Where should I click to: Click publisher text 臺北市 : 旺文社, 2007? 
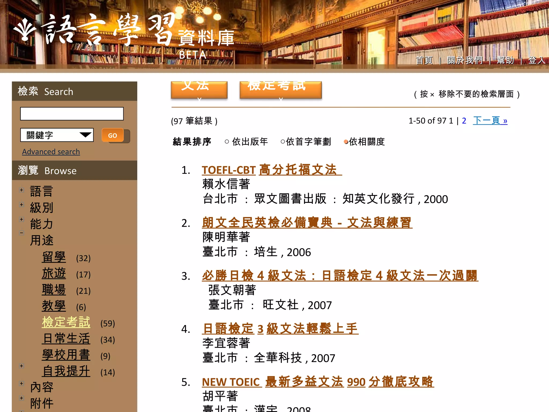270,305
